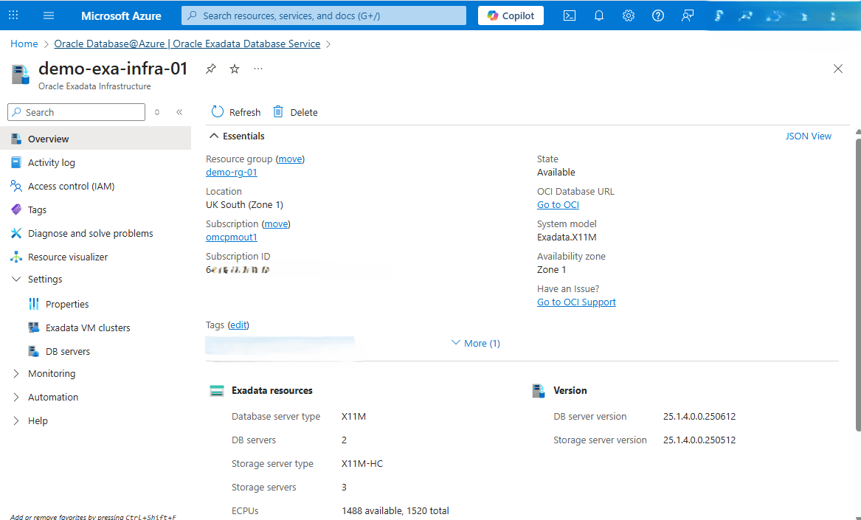The image size is (861, 520).
Task: Launch Copilot from the top bar
Action: coord(510,15)
